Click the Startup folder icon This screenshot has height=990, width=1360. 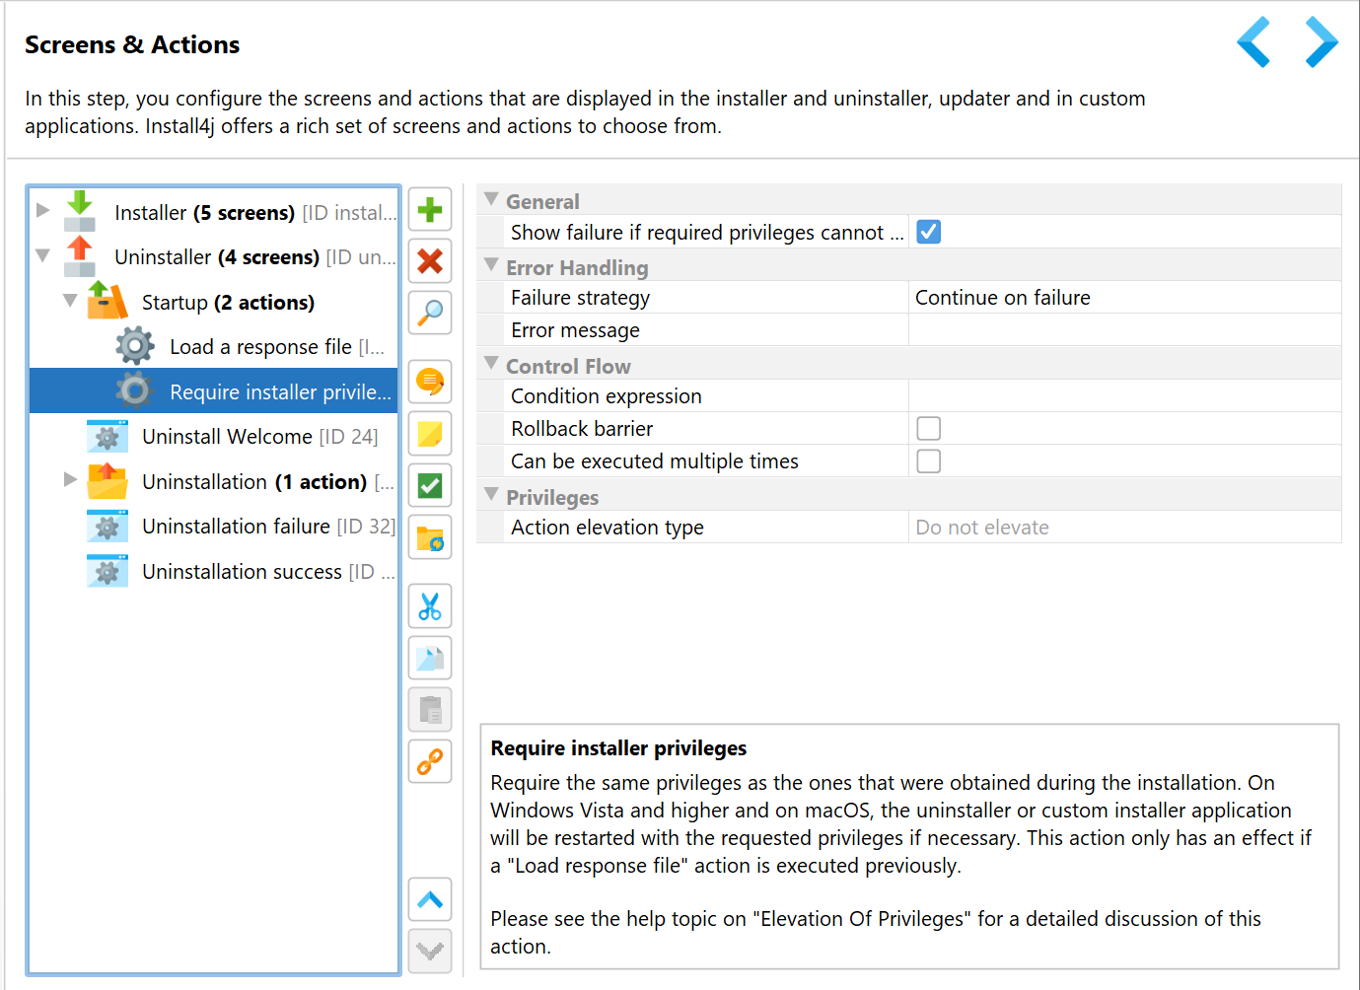coord(107,301)
